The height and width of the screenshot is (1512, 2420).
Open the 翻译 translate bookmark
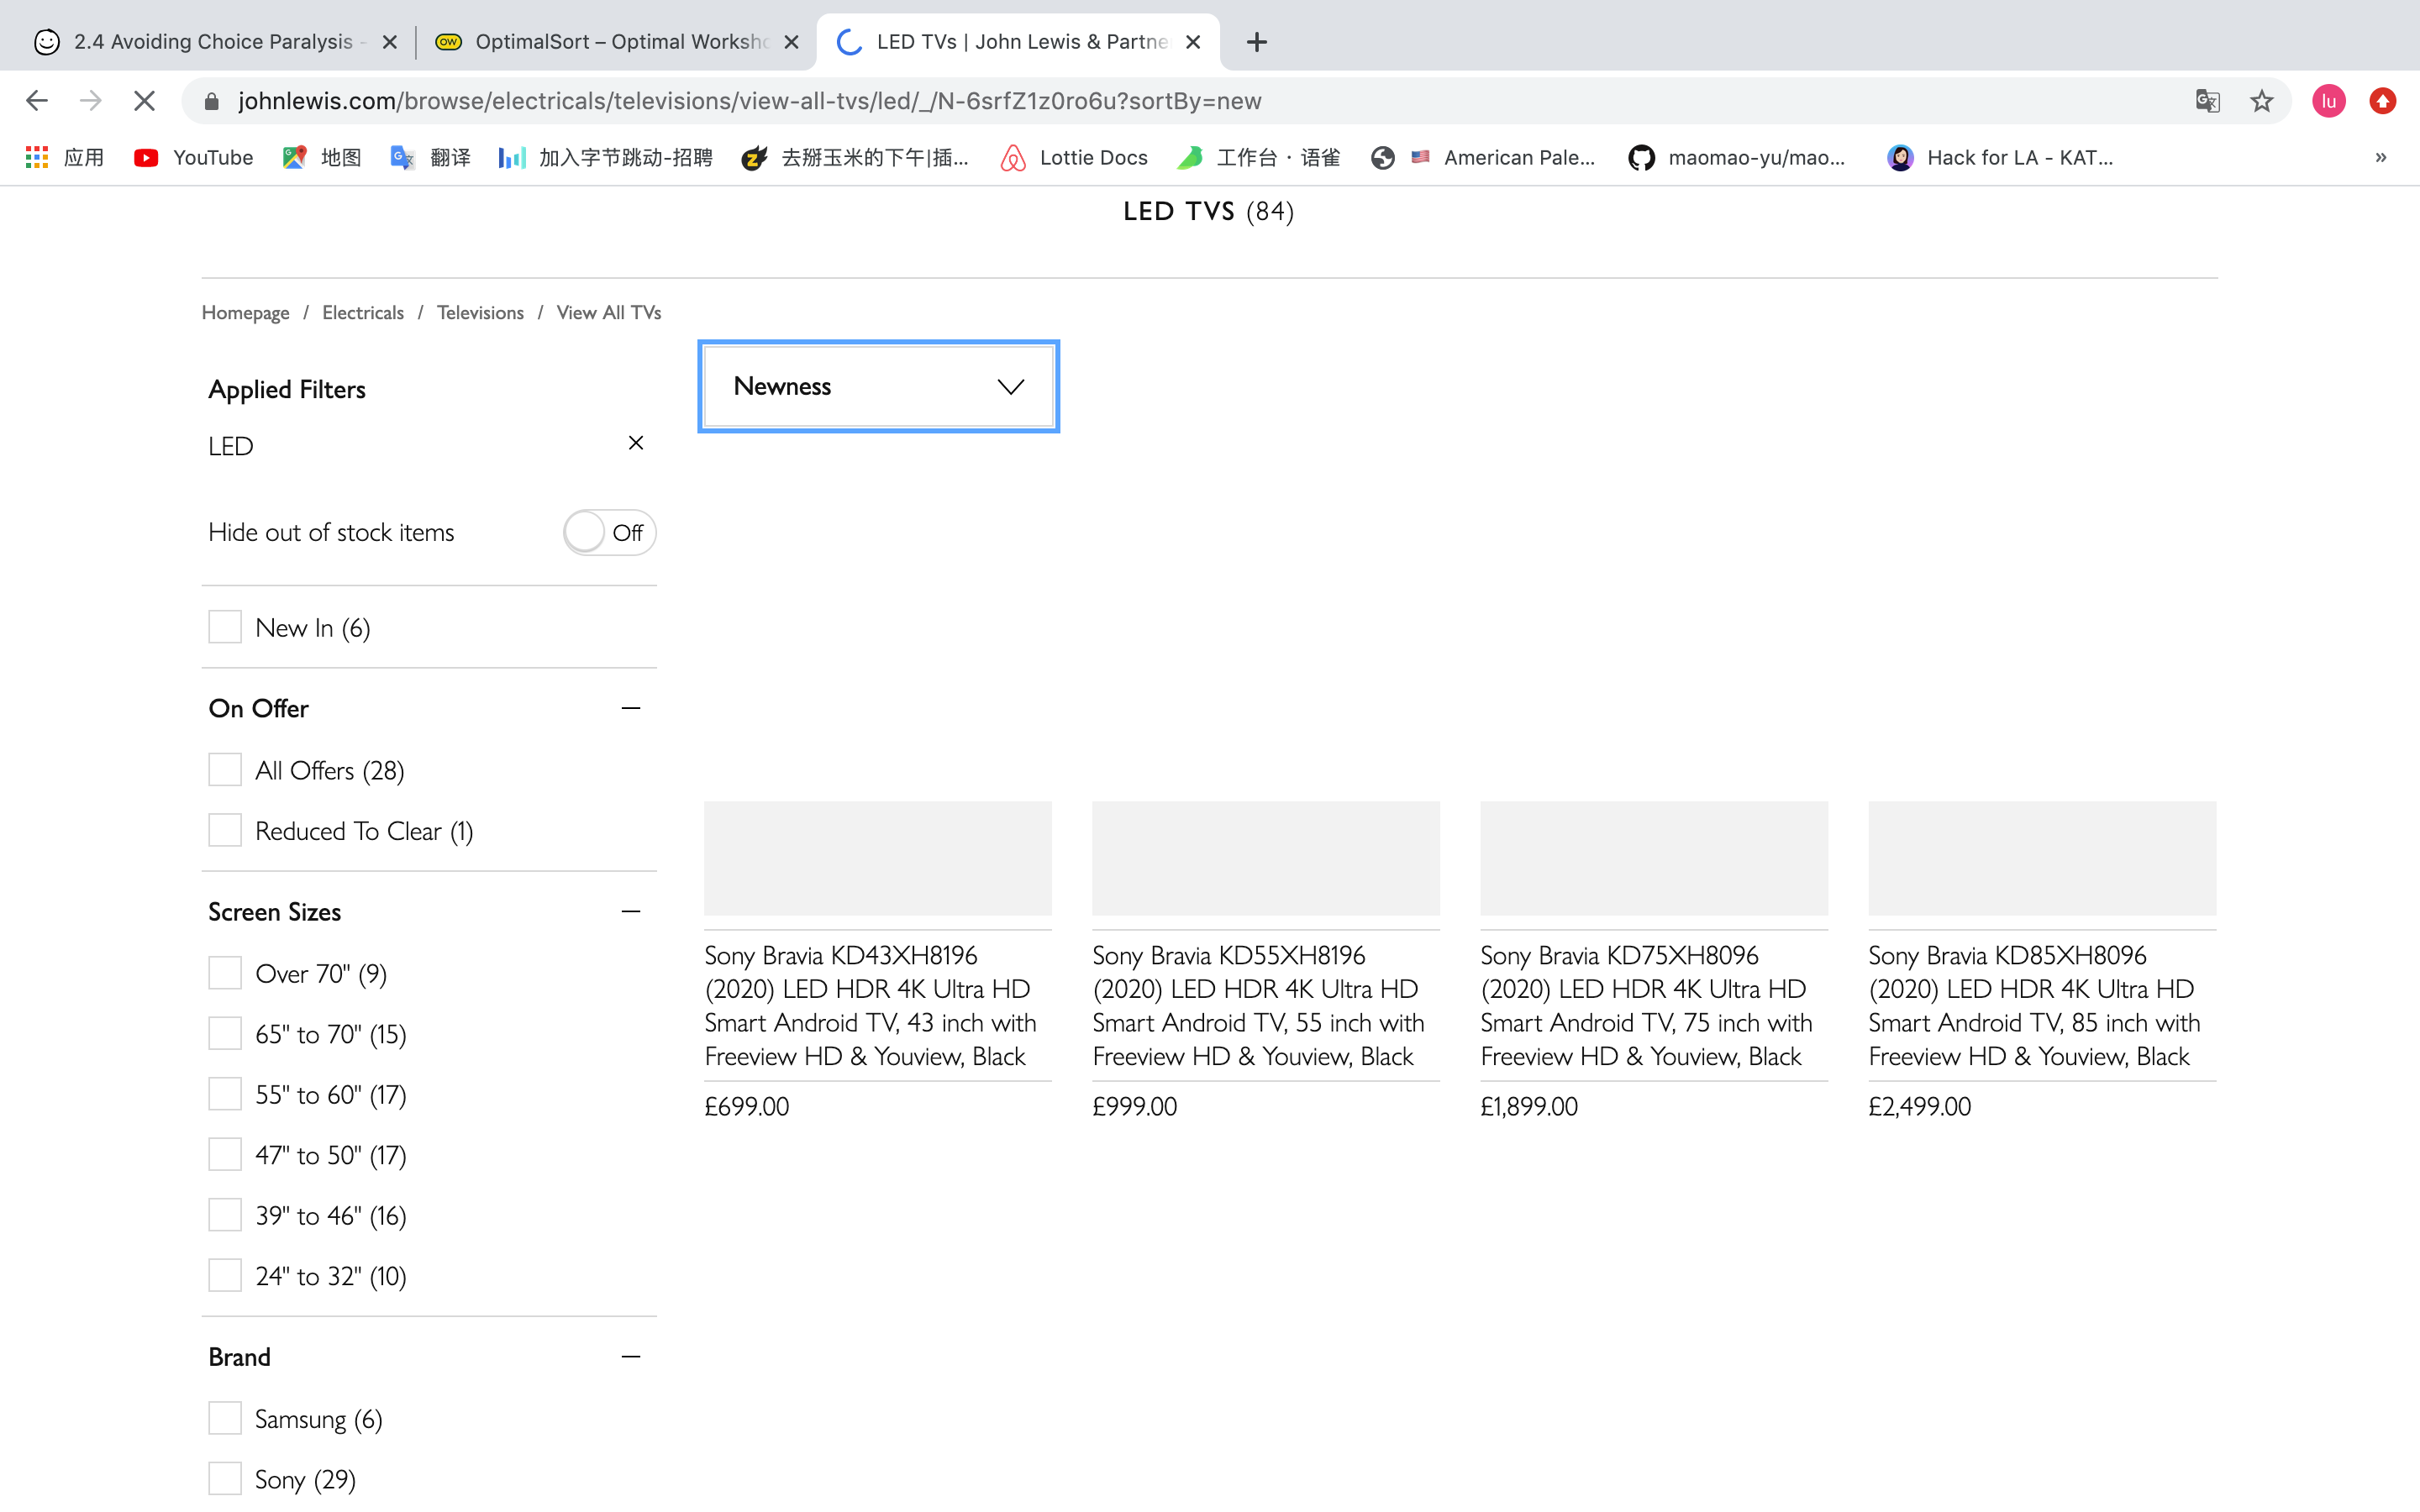[431, 157]
